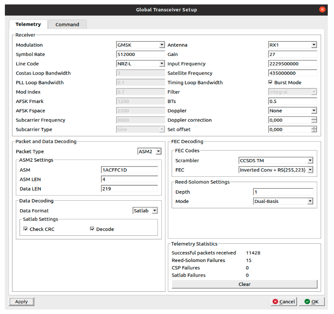334x314 pixels.
Task: Click the Gain input field
Action: [293, 54]
